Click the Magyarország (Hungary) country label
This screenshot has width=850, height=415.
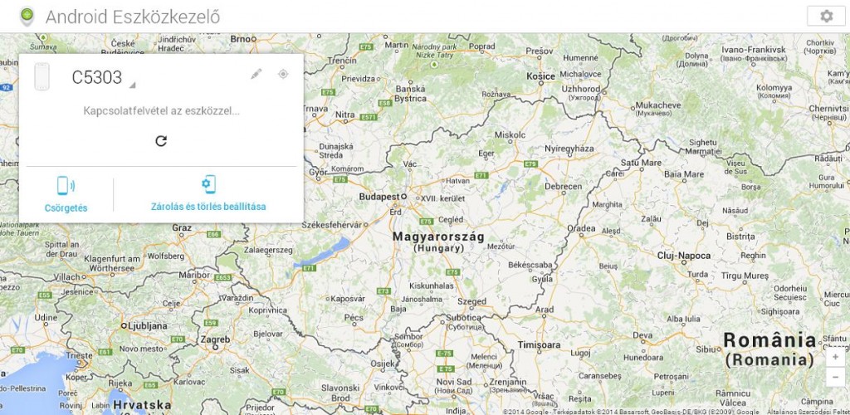[438, 242]
